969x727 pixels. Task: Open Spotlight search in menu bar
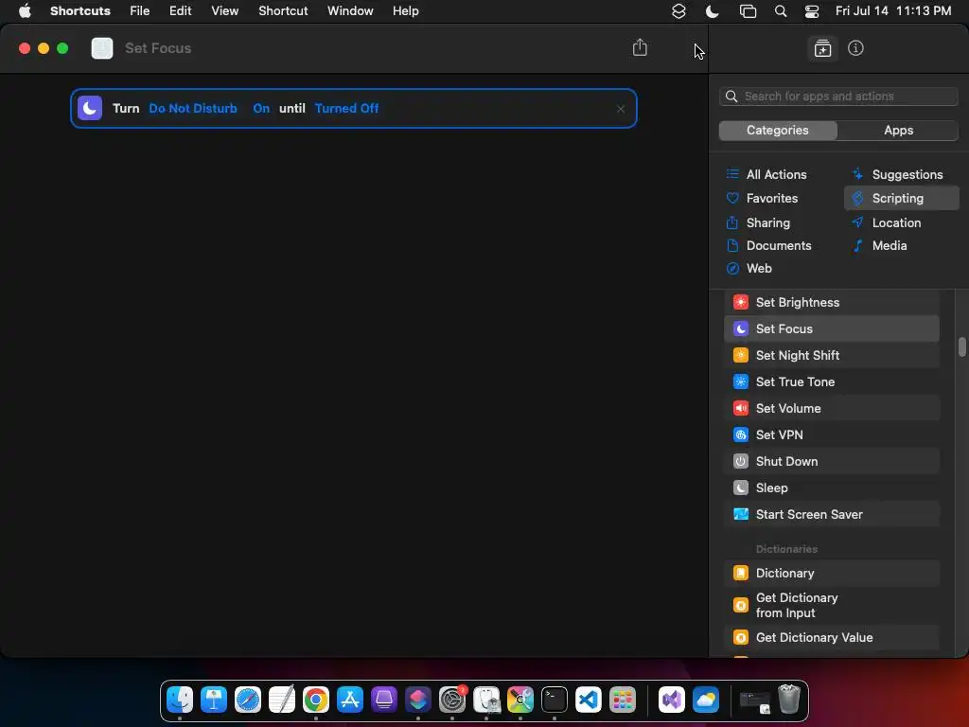pos(781,11)
